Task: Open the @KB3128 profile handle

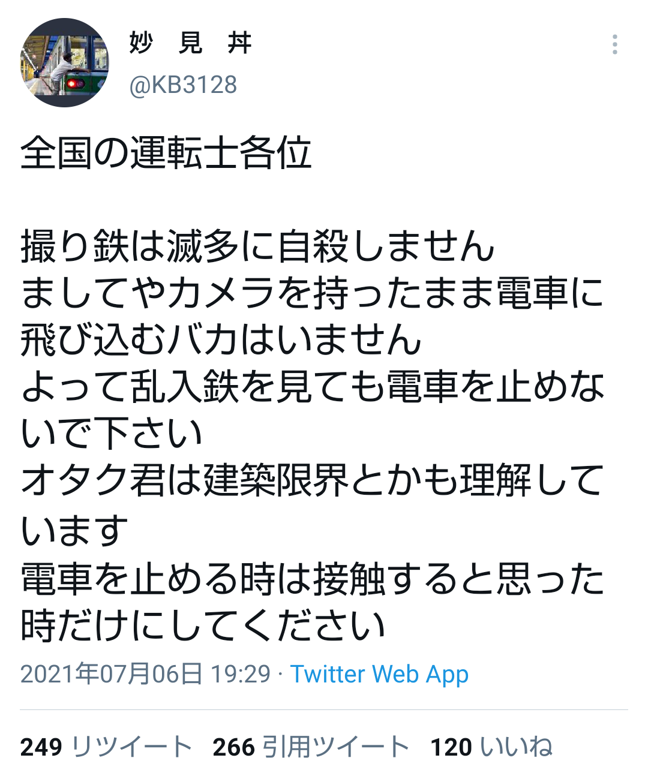Action: pos(183,85)
